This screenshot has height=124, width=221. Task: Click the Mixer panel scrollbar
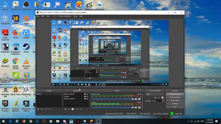point(142,102)
